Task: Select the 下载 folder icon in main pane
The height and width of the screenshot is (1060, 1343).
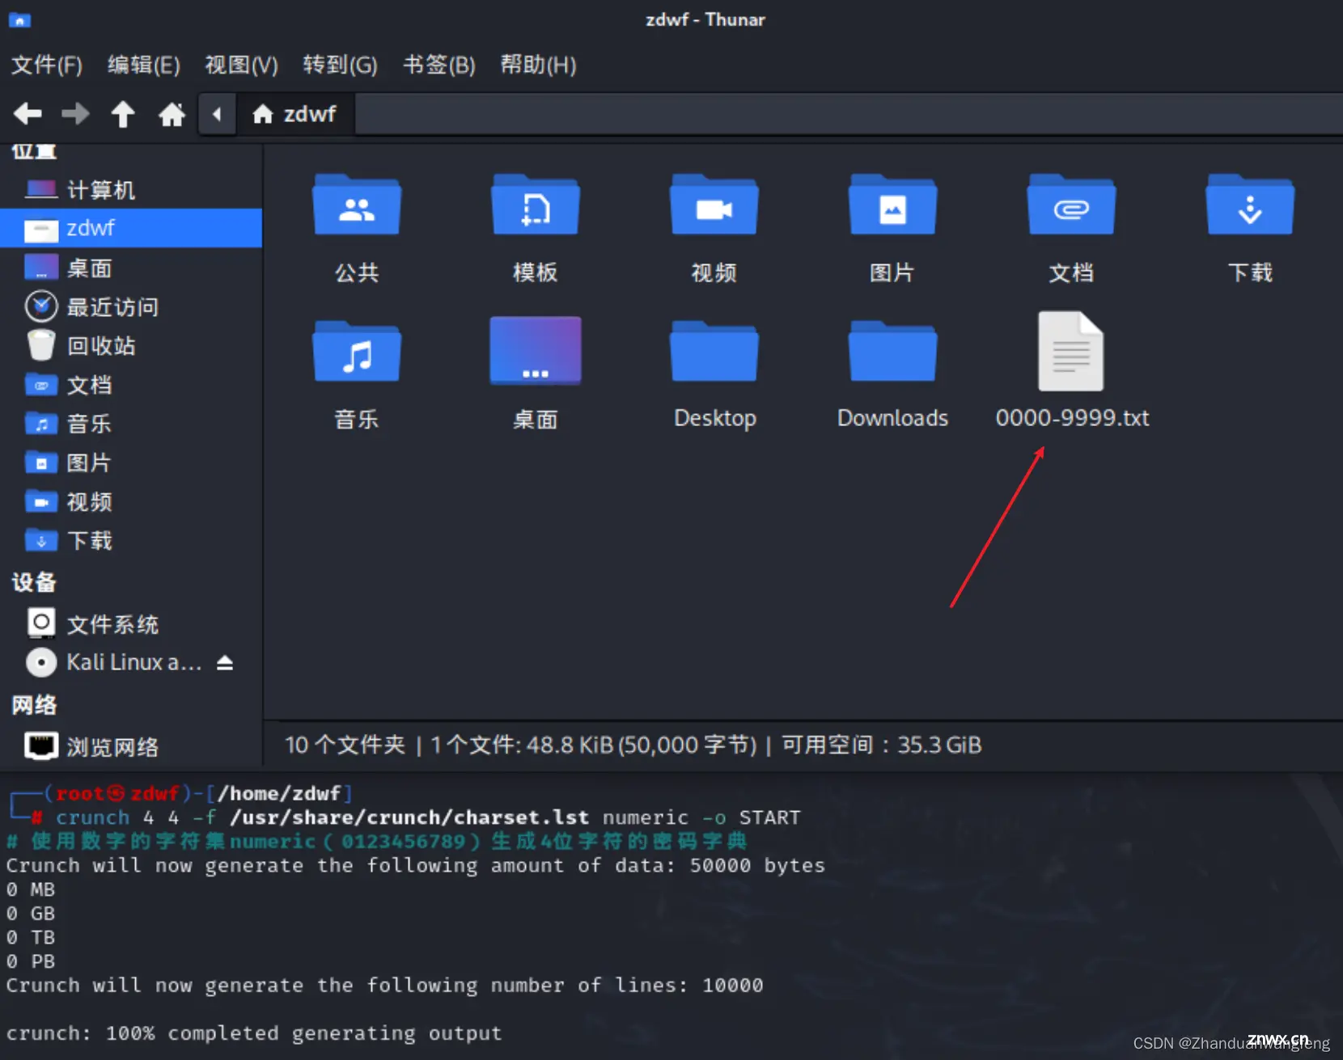Action: coord(1251,205)
